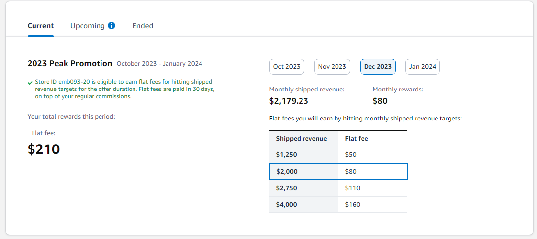Select the Jan 2024 month button
537x239 pixels.
pyautogui.click(x=423, y=67)
